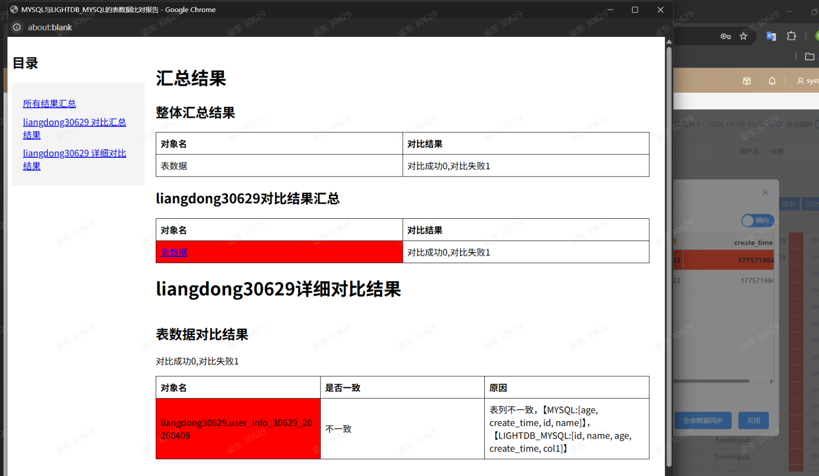Click the 不一致 cell
Screen dimensions: 819x476
[402, 429]
